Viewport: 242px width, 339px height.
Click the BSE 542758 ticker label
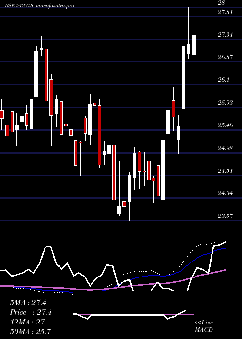coord(20,5)
